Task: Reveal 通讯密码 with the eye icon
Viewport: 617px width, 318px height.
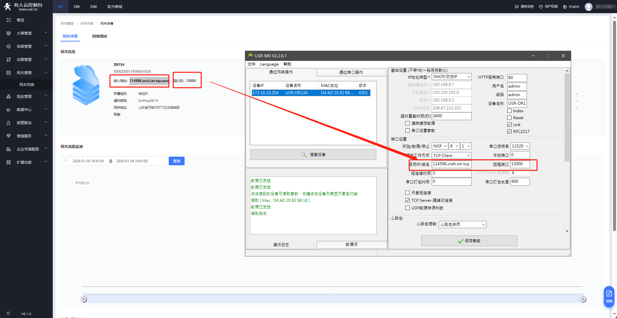Action: (157, 101)
